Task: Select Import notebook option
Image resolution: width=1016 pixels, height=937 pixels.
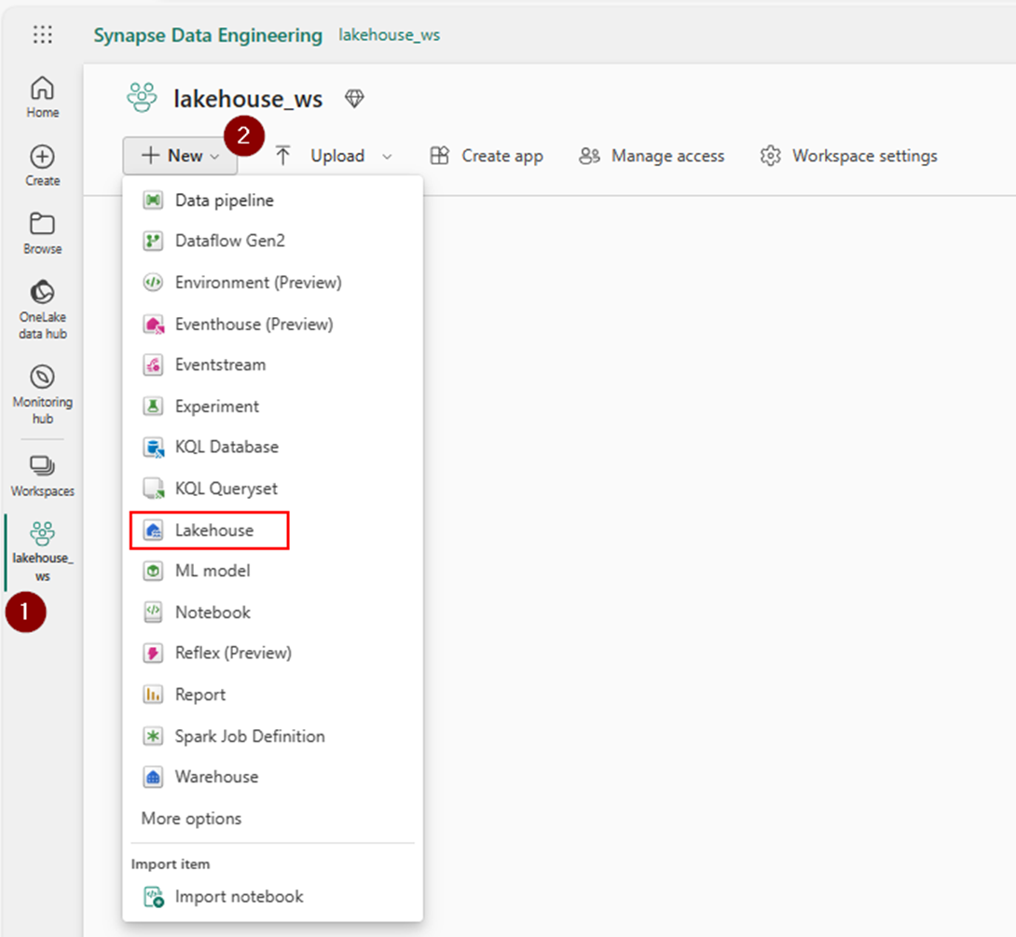Action: pyautogui.click(x=273, y=897)
